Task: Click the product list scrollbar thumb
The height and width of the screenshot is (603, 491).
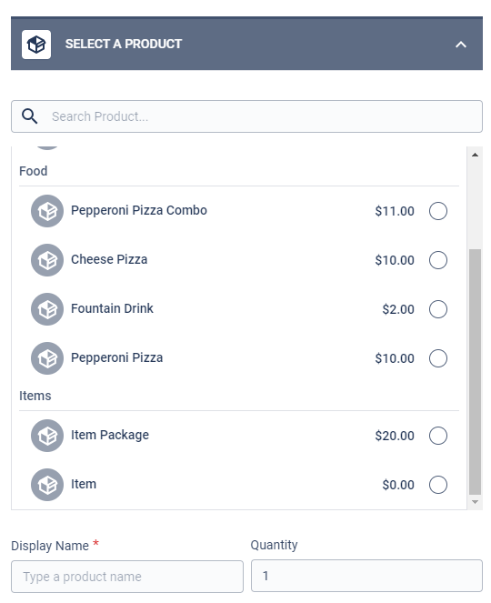Action: pyautogui.click(x=475, y=372)
